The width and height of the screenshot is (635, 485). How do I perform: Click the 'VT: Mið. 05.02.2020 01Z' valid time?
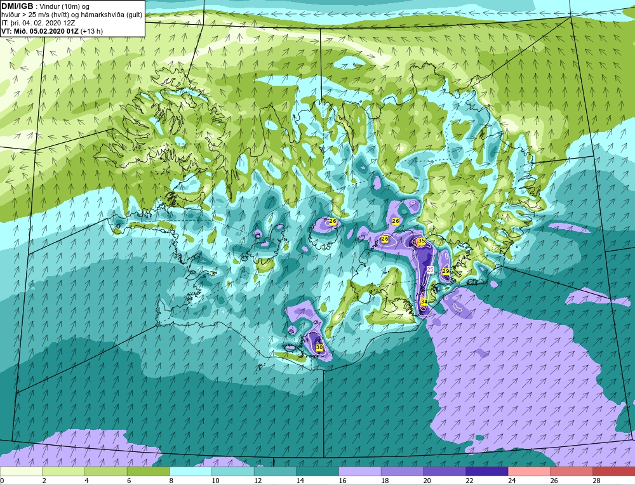pos(40,31)
